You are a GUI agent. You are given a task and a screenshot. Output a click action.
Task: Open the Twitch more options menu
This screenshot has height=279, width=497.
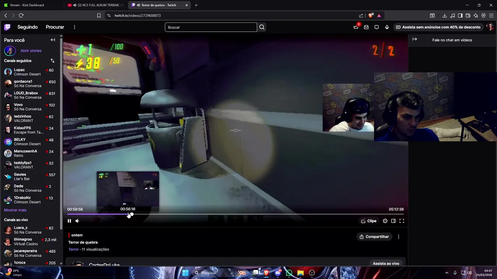click(x=75, y=27)
